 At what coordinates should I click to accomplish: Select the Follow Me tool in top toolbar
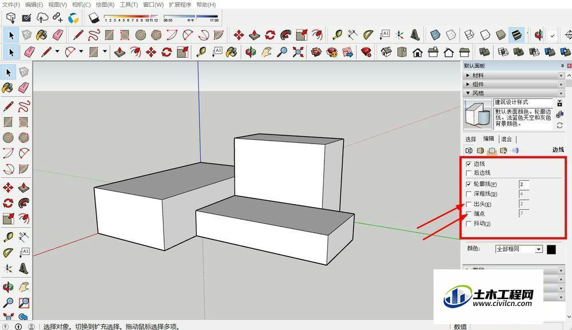coord(285,35)
